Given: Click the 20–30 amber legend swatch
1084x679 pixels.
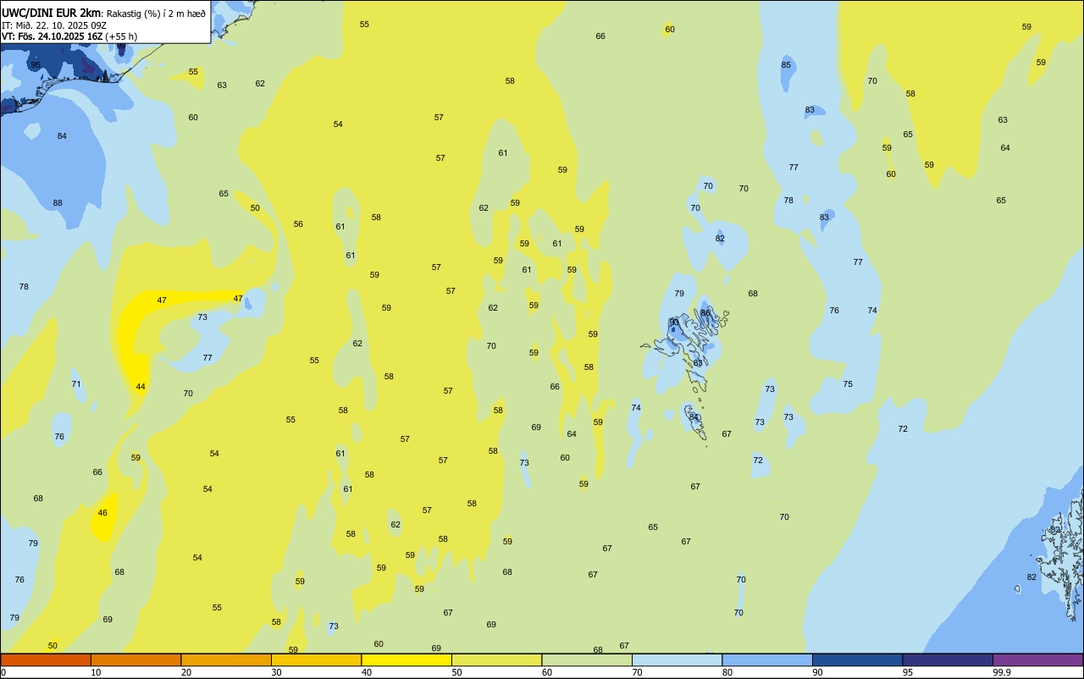Looking at the screenshot, I should point(226,660).
